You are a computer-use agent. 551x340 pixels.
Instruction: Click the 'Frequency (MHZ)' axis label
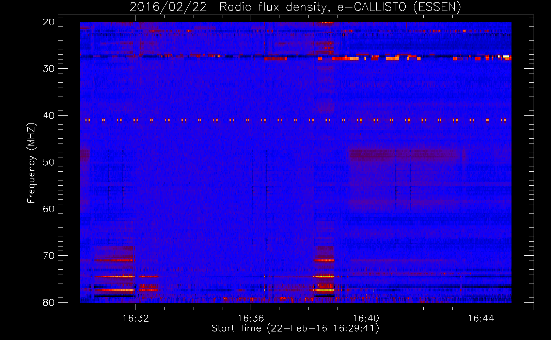tap(31, 163)
